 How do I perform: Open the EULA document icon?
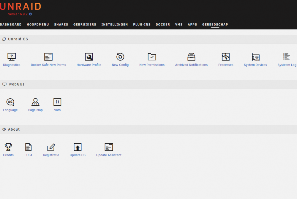pos(28,147)
